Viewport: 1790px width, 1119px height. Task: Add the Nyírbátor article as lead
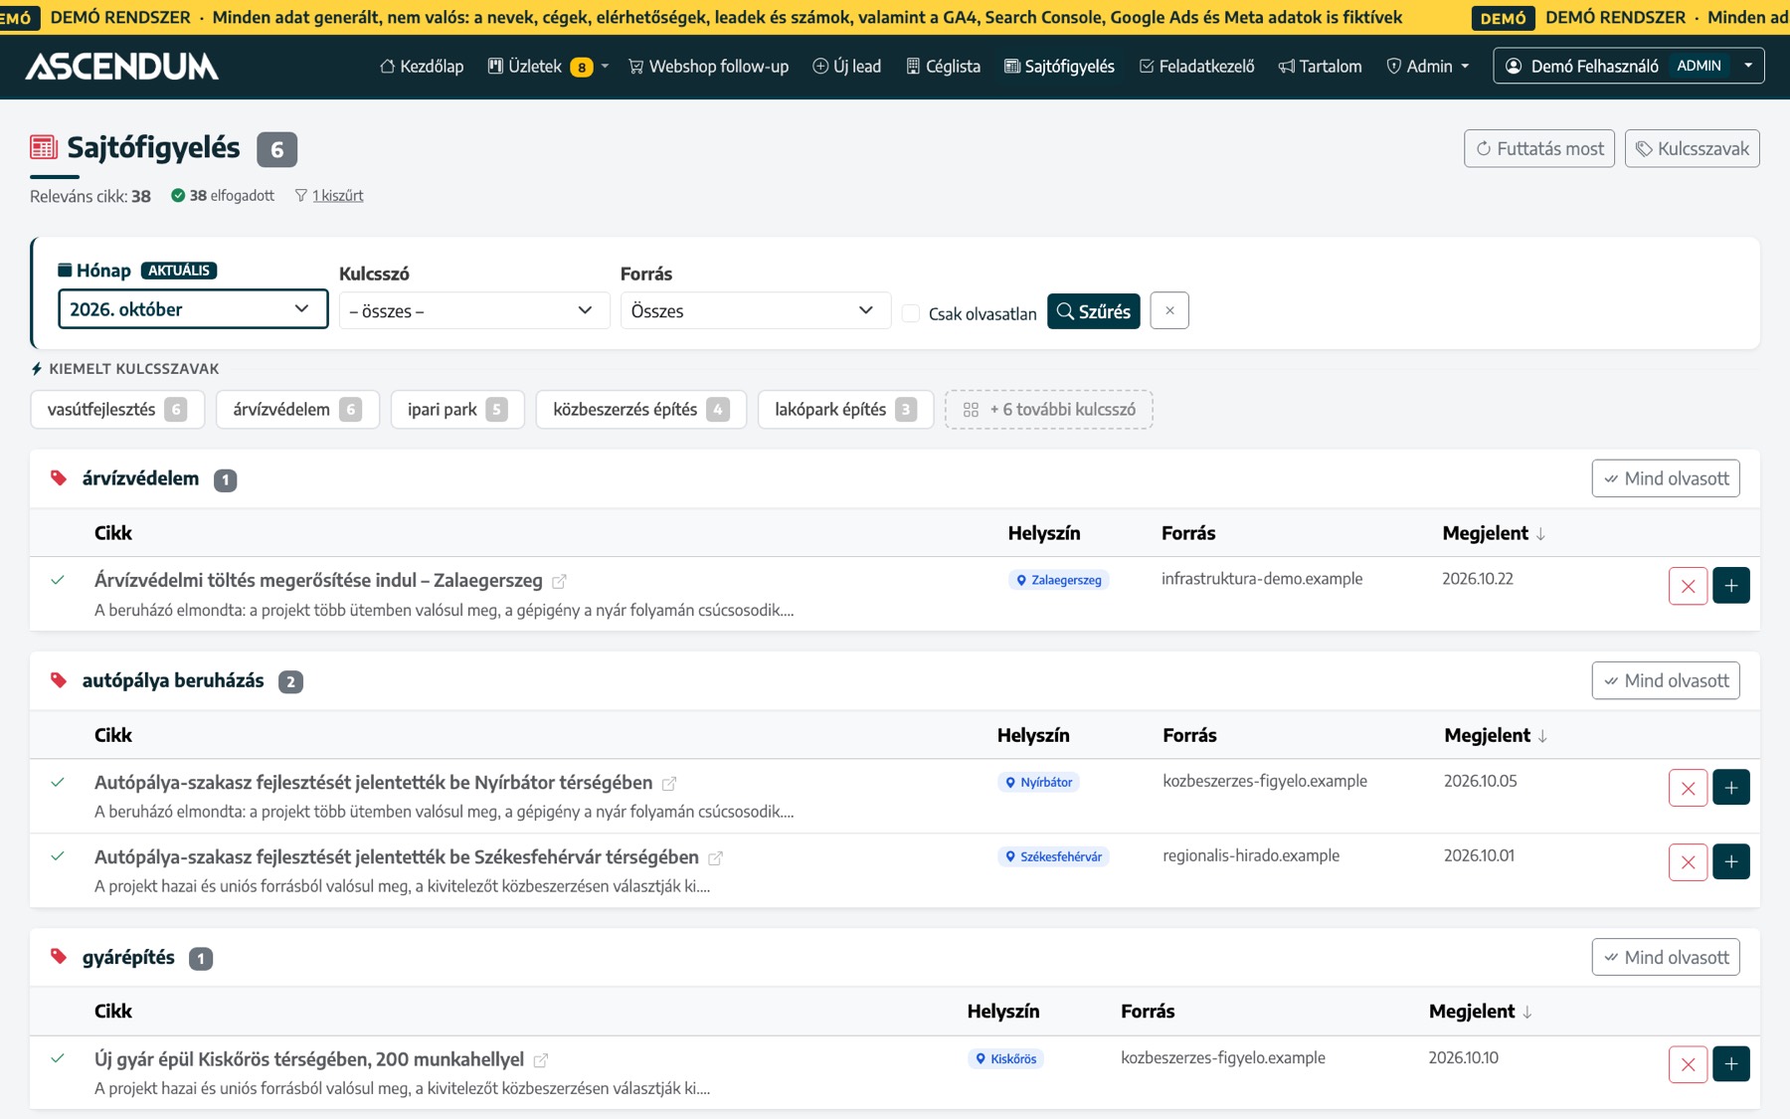pyautogui.click(x=1731, y=788)
